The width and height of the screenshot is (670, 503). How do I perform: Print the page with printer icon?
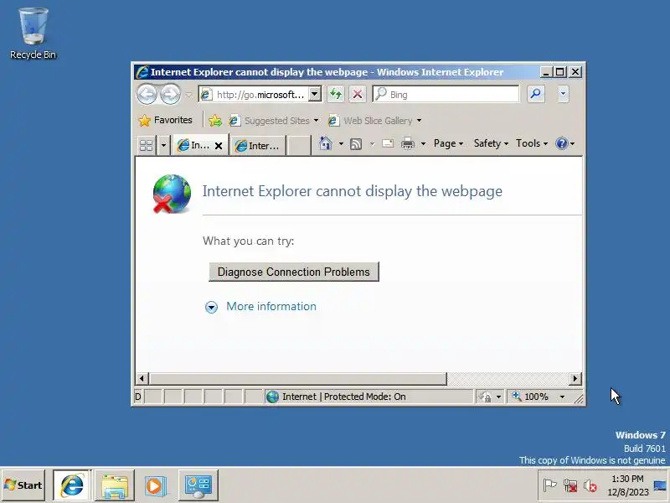coord(408,143)
